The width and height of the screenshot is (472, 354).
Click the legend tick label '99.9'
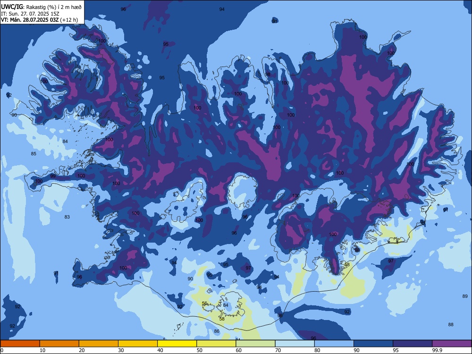437,350
